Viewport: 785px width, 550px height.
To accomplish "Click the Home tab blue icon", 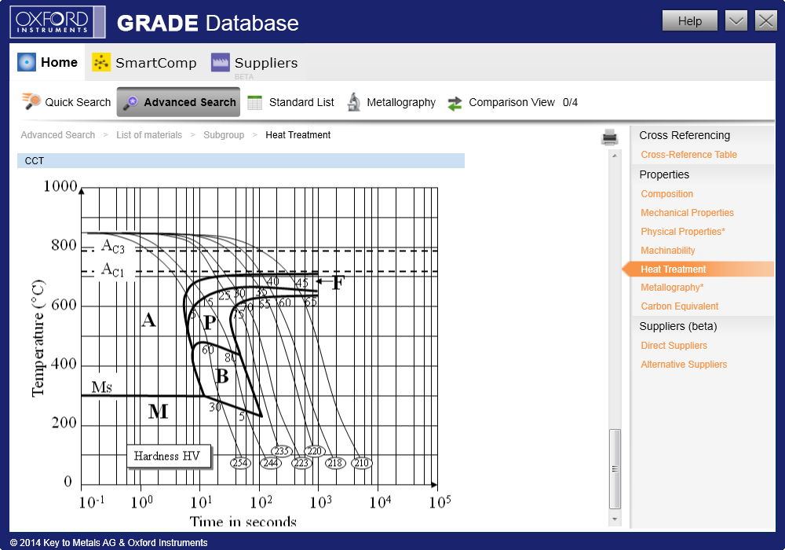I will (27, 62).
